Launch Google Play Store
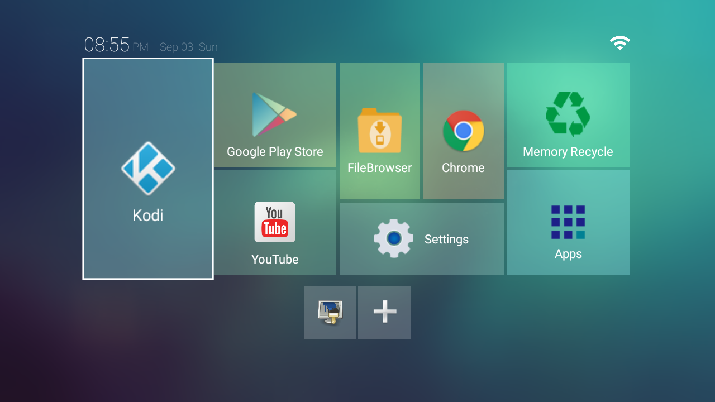Viewport: 715px width, 402px height. click(x=275, y=114)
